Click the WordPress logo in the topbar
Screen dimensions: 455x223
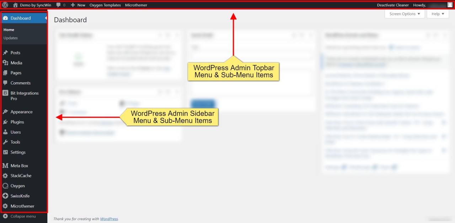pos(5,5)
